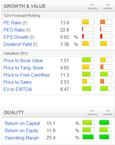Screen dimensions: 115x145
Task: Click the GROWTH & VALUE panel header
Action: click(x=58, y=6)
